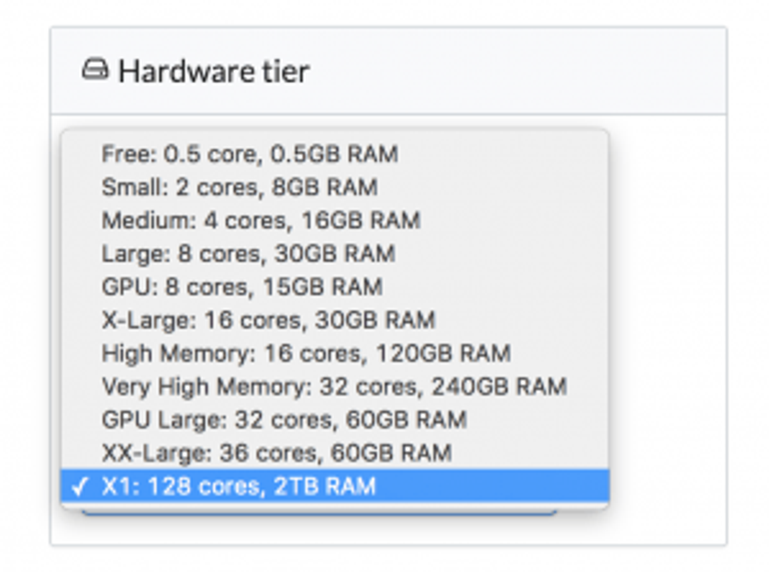769x572 pixels.
Task: Click the 120GB RAM text in list
Action: click(443, 354)
